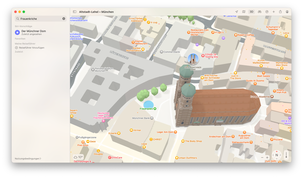Viewport: 303px width, 178px height.
Task: Select the Frauenplatz marker
Action: [155, 109]
